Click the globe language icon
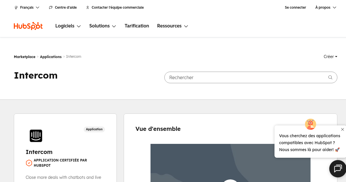 tap(16, 8)
